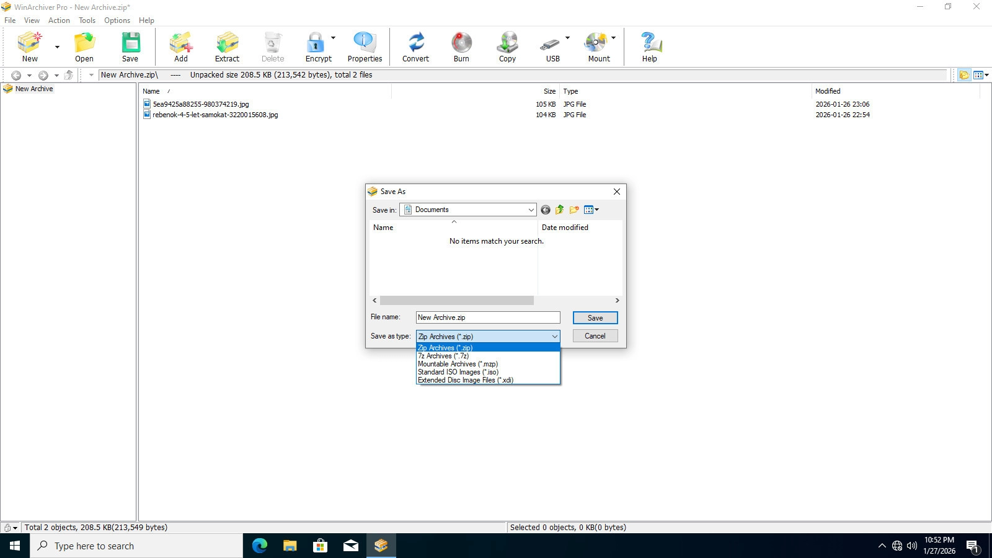
Task: Open File Explorer from the taskbar
Action: coord(290,546)
